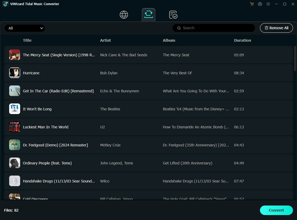
Task: Select Luckiest Man In The World title
Action: 46,127
